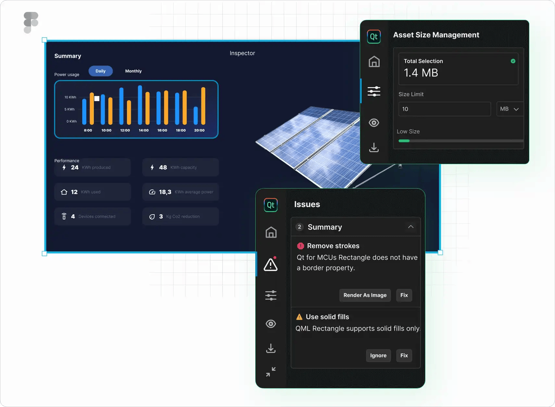Click the 20:00 label on chart axis

tap(199, 130)
